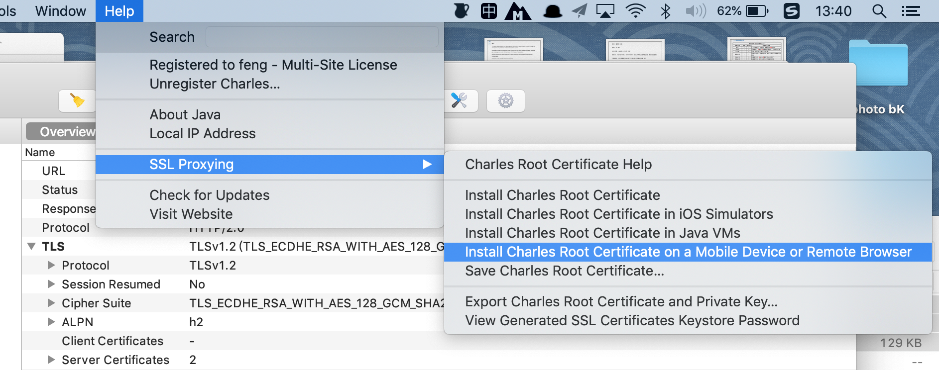The width and height of the screenshot is (939, 370).
Task: Click the battery status icon
Action: pos(757,11)
